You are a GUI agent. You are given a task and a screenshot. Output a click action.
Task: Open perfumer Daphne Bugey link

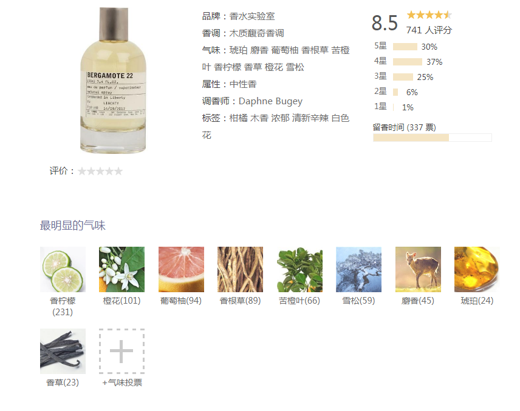pyautogui.click(x=270, y=101)
